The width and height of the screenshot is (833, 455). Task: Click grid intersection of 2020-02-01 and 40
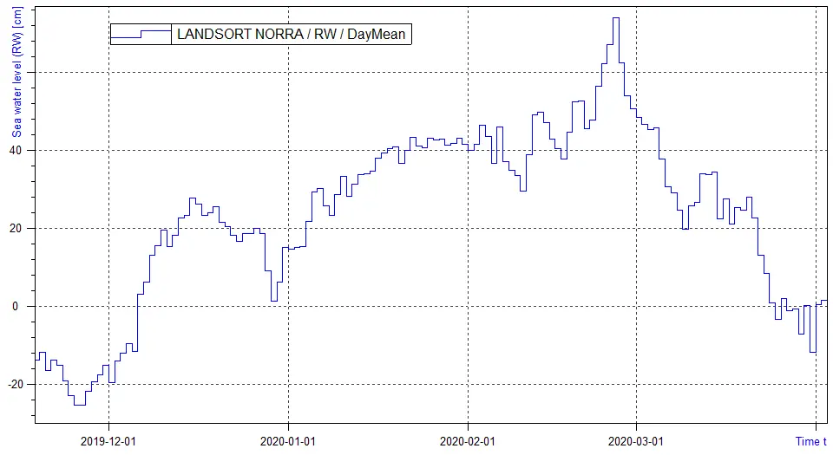(469, 150)
